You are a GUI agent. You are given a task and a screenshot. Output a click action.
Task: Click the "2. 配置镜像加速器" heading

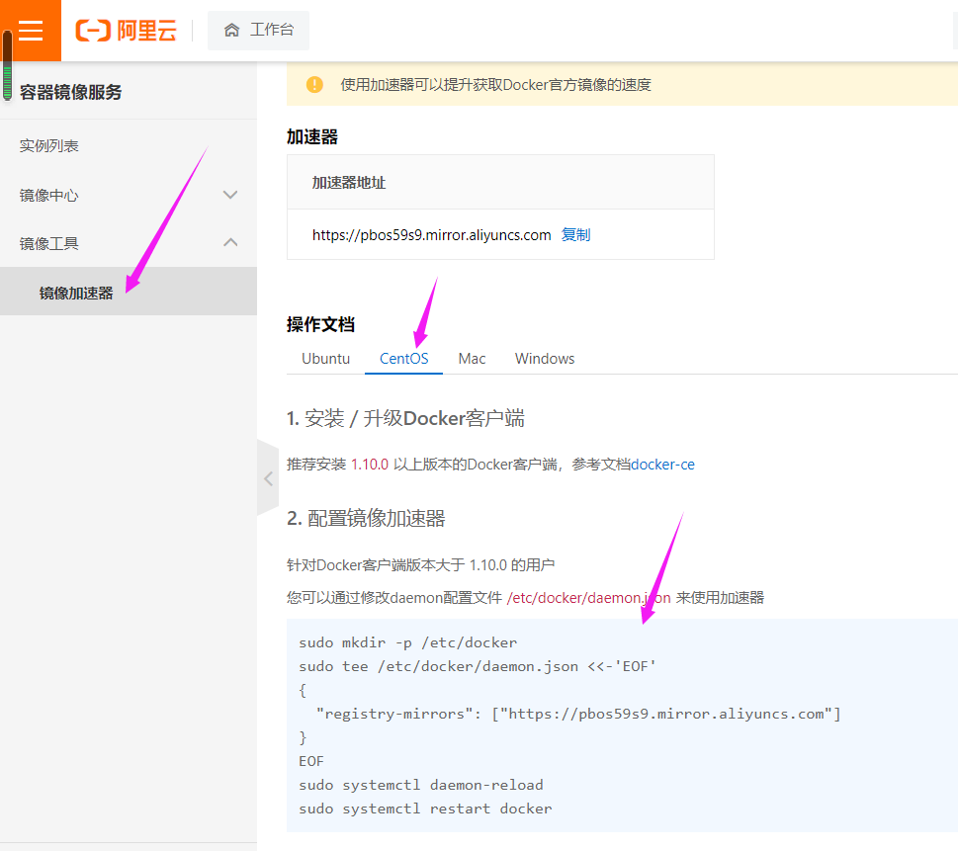[366, 518]
